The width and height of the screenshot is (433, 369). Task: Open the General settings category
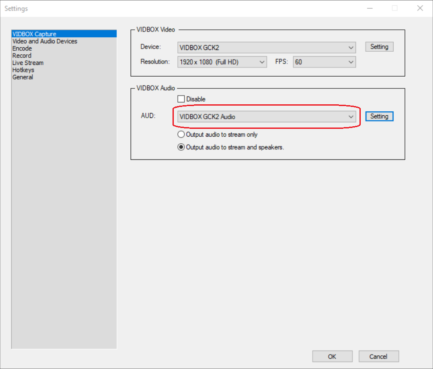23,77
